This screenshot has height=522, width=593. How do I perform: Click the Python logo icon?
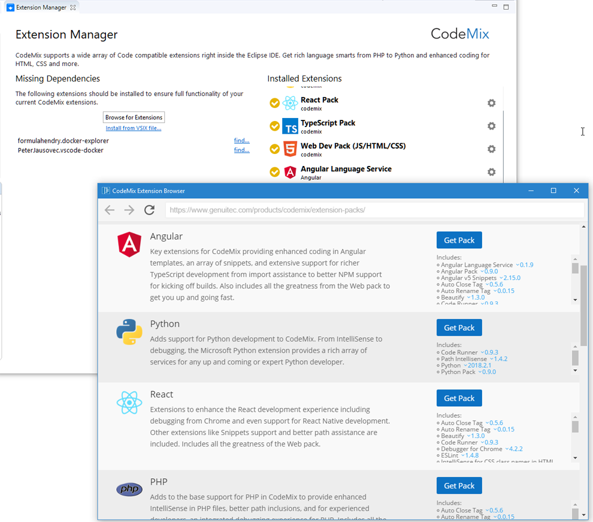coord(129,332)
